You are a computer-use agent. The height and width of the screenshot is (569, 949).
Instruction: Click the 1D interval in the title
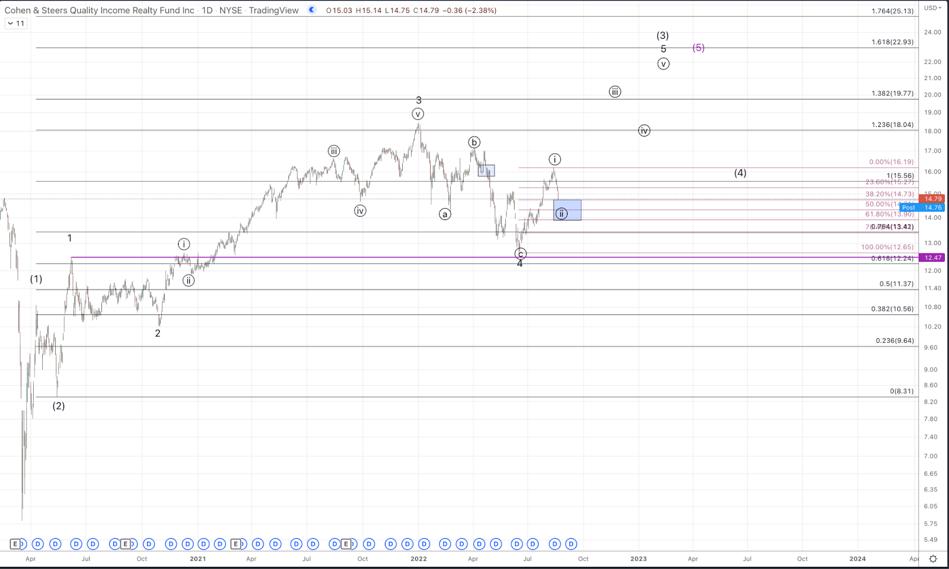[207, 10]
